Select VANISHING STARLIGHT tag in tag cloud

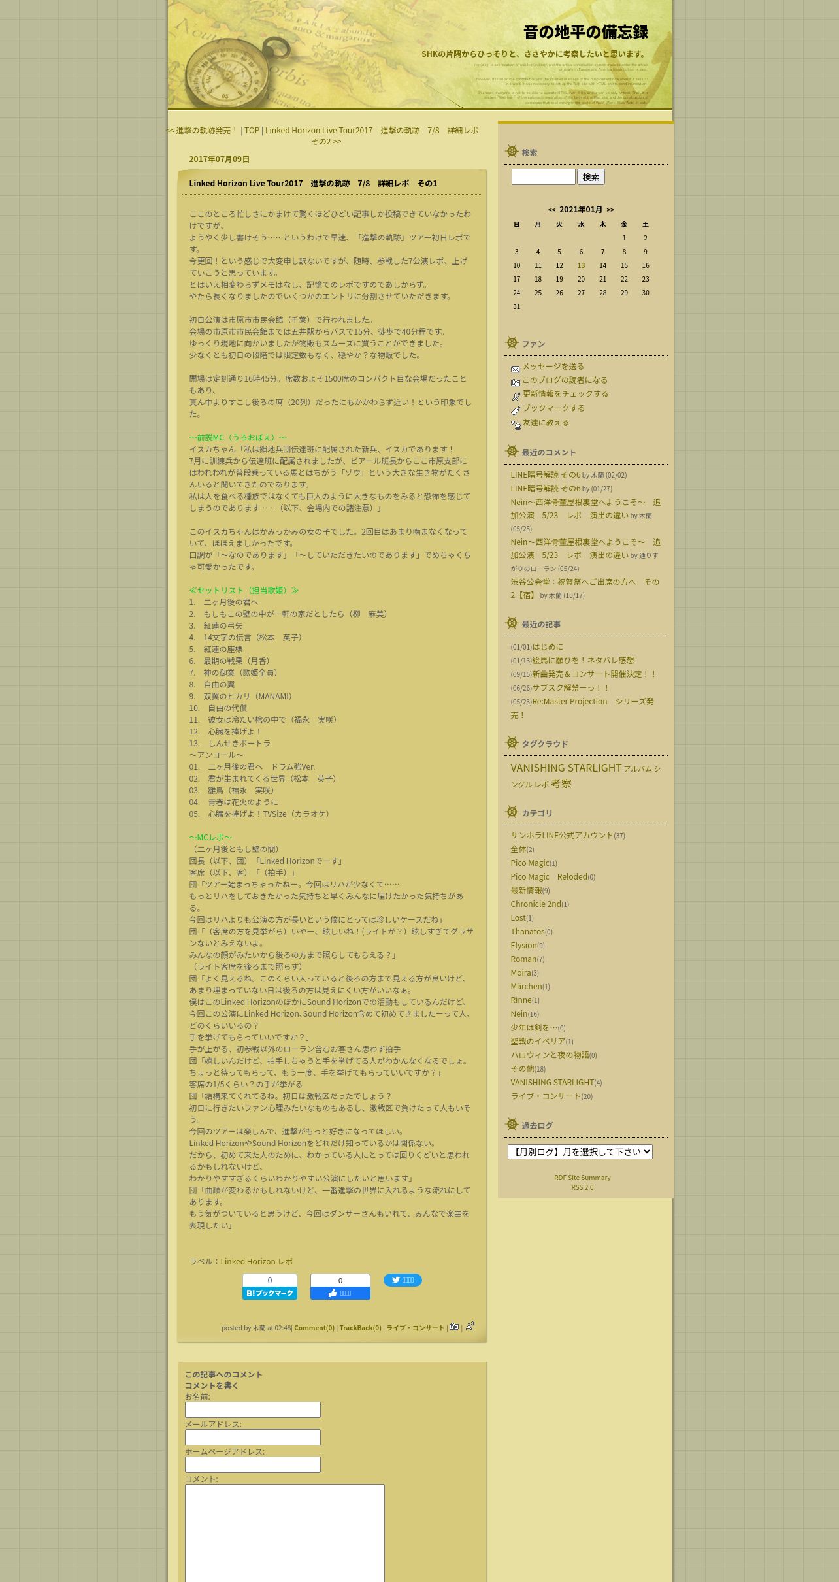(566, 768)
